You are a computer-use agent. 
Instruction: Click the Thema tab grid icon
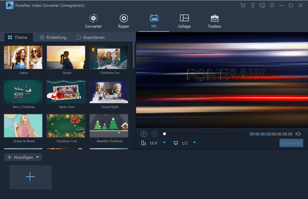[x=10, y=37]
